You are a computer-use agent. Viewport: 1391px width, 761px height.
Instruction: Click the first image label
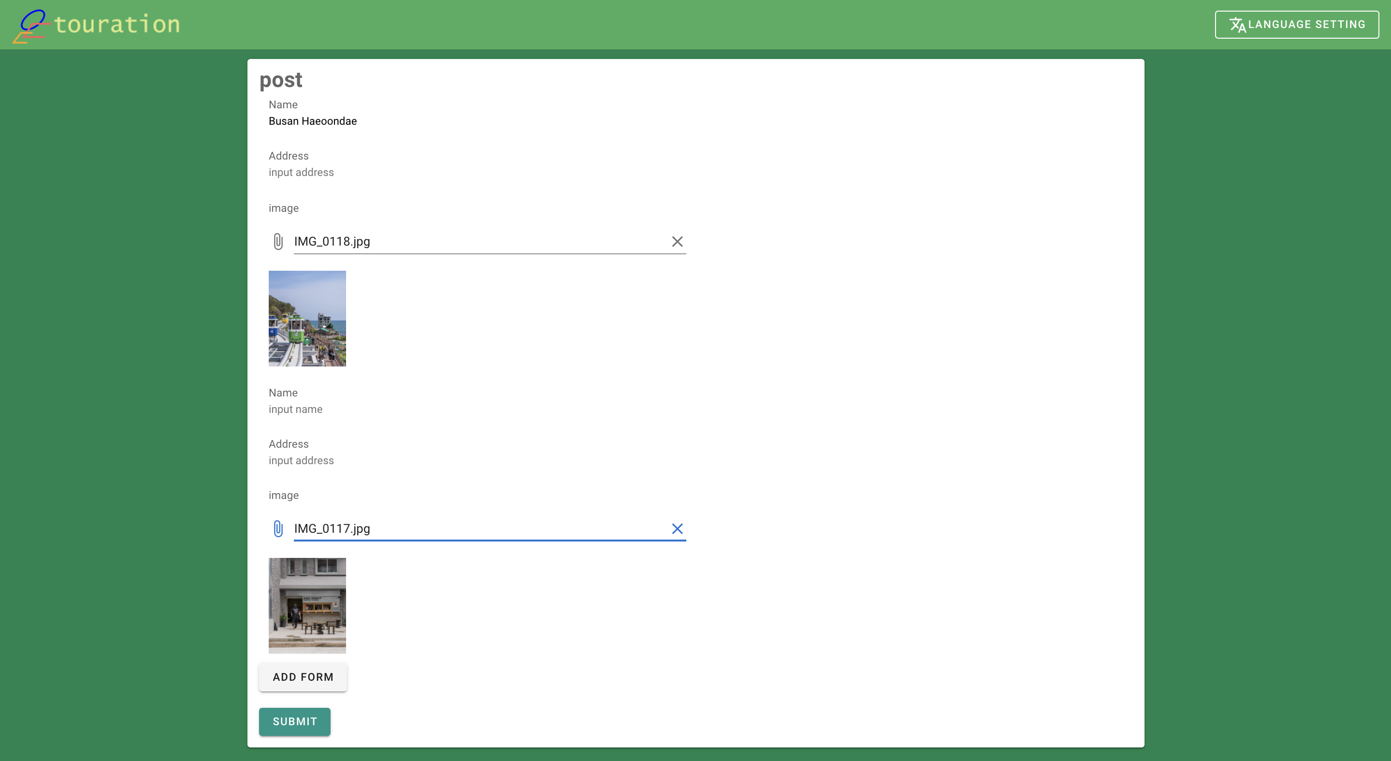(284, 208)
